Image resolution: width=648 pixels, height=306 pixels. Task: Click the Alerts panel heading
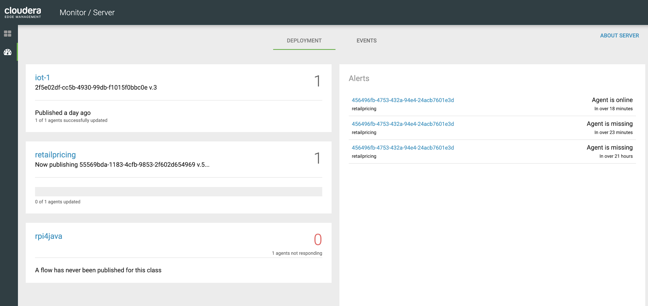point(359,79)
